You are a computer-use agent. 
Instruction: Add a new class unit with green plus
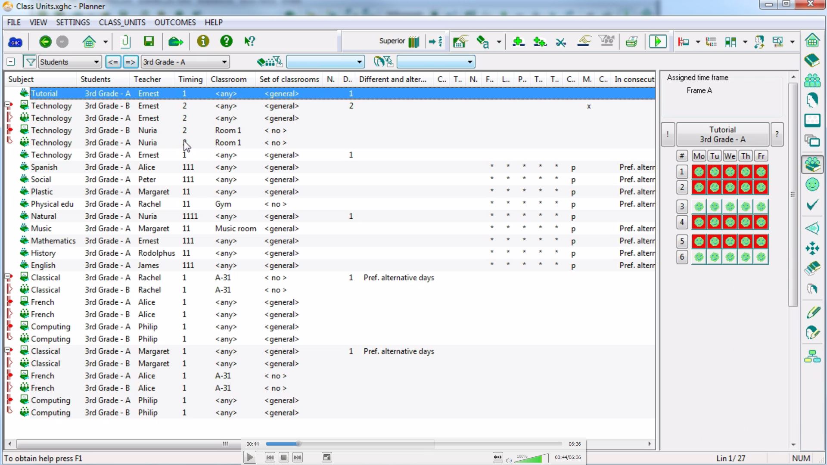tap(518, 42)
